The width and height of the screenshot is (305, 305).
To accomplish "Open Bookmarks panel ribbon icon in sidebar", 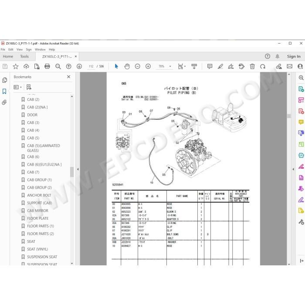I will tap(4, 91).
